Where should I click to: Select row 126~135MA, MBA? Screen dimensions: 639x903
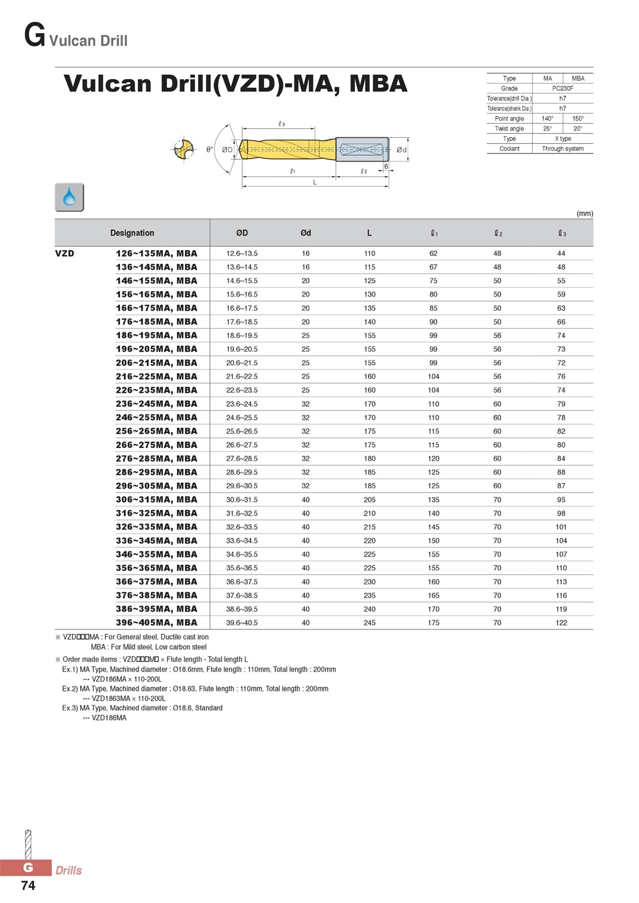324,253
